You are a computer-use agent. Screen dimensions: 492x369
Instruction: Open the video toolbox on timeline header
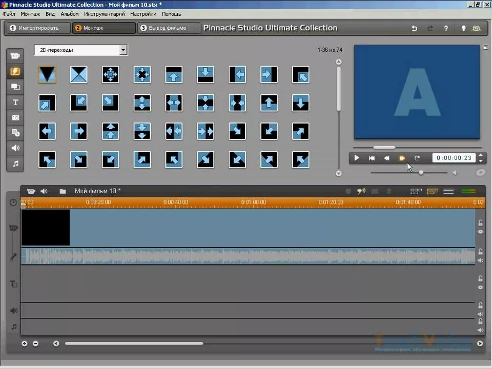(x=31, y=191)
